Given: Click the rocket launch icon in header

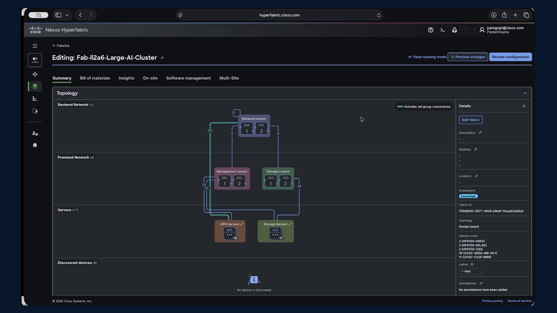Looking at the screenshot, I should 454,30.
